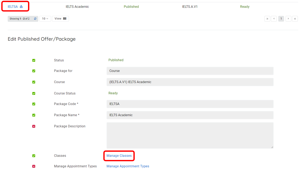Jump to last page of results

coord(295,19)
